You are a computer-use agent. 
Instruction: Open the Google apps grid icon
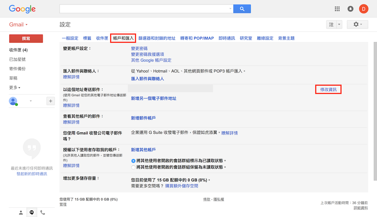point(337,9)
